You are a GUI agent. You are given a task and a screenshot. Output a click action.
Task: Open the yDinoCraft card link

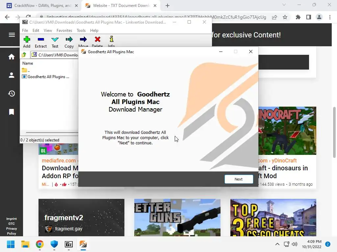coord(277,160)
